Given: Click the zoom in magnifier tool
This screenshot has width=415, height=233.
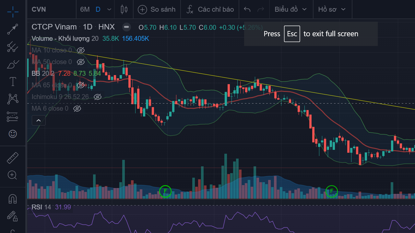Looking at the screenshot, I should click(13, 175).
